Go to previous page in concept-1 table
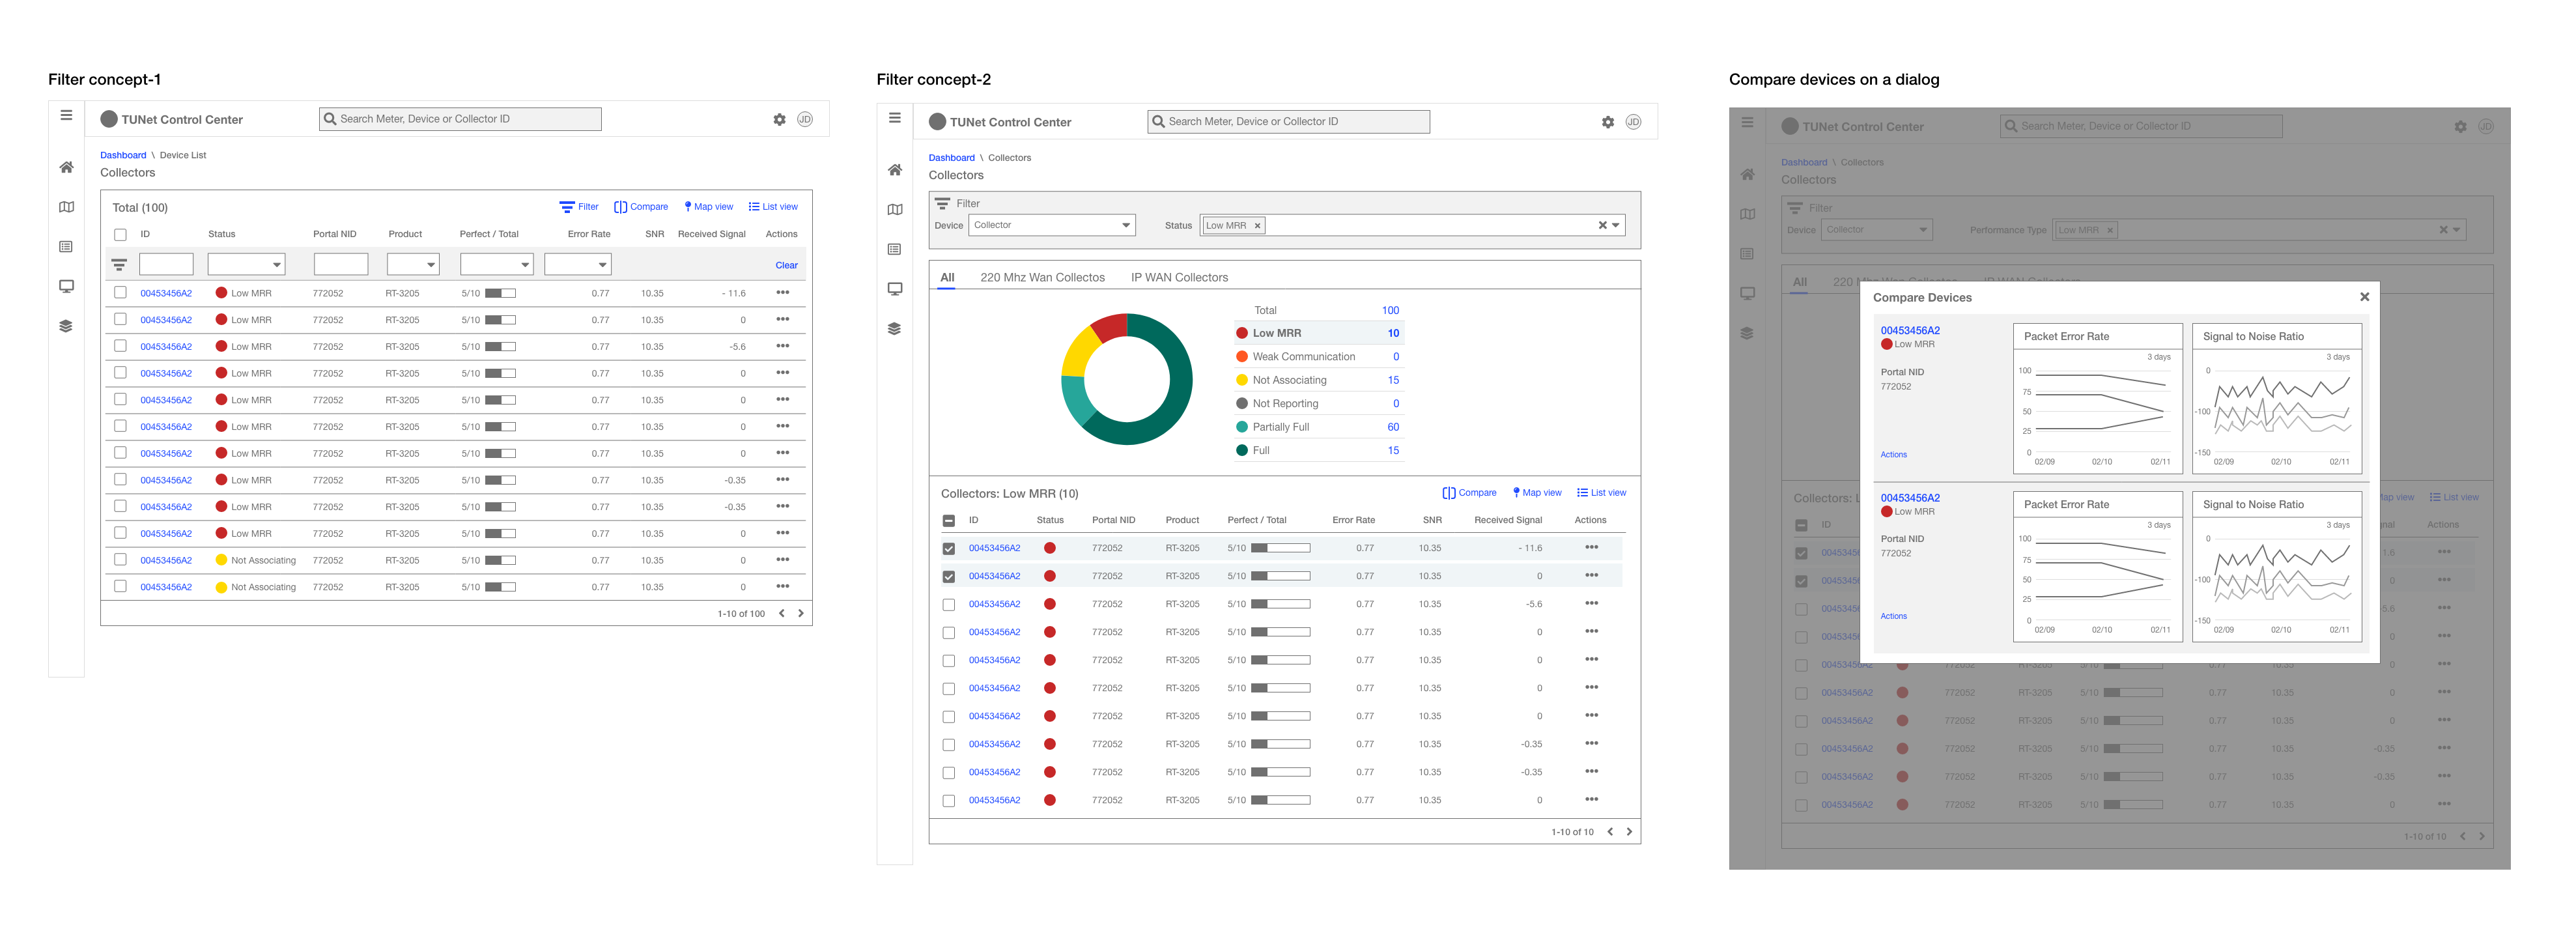 (x=782, y=613)
